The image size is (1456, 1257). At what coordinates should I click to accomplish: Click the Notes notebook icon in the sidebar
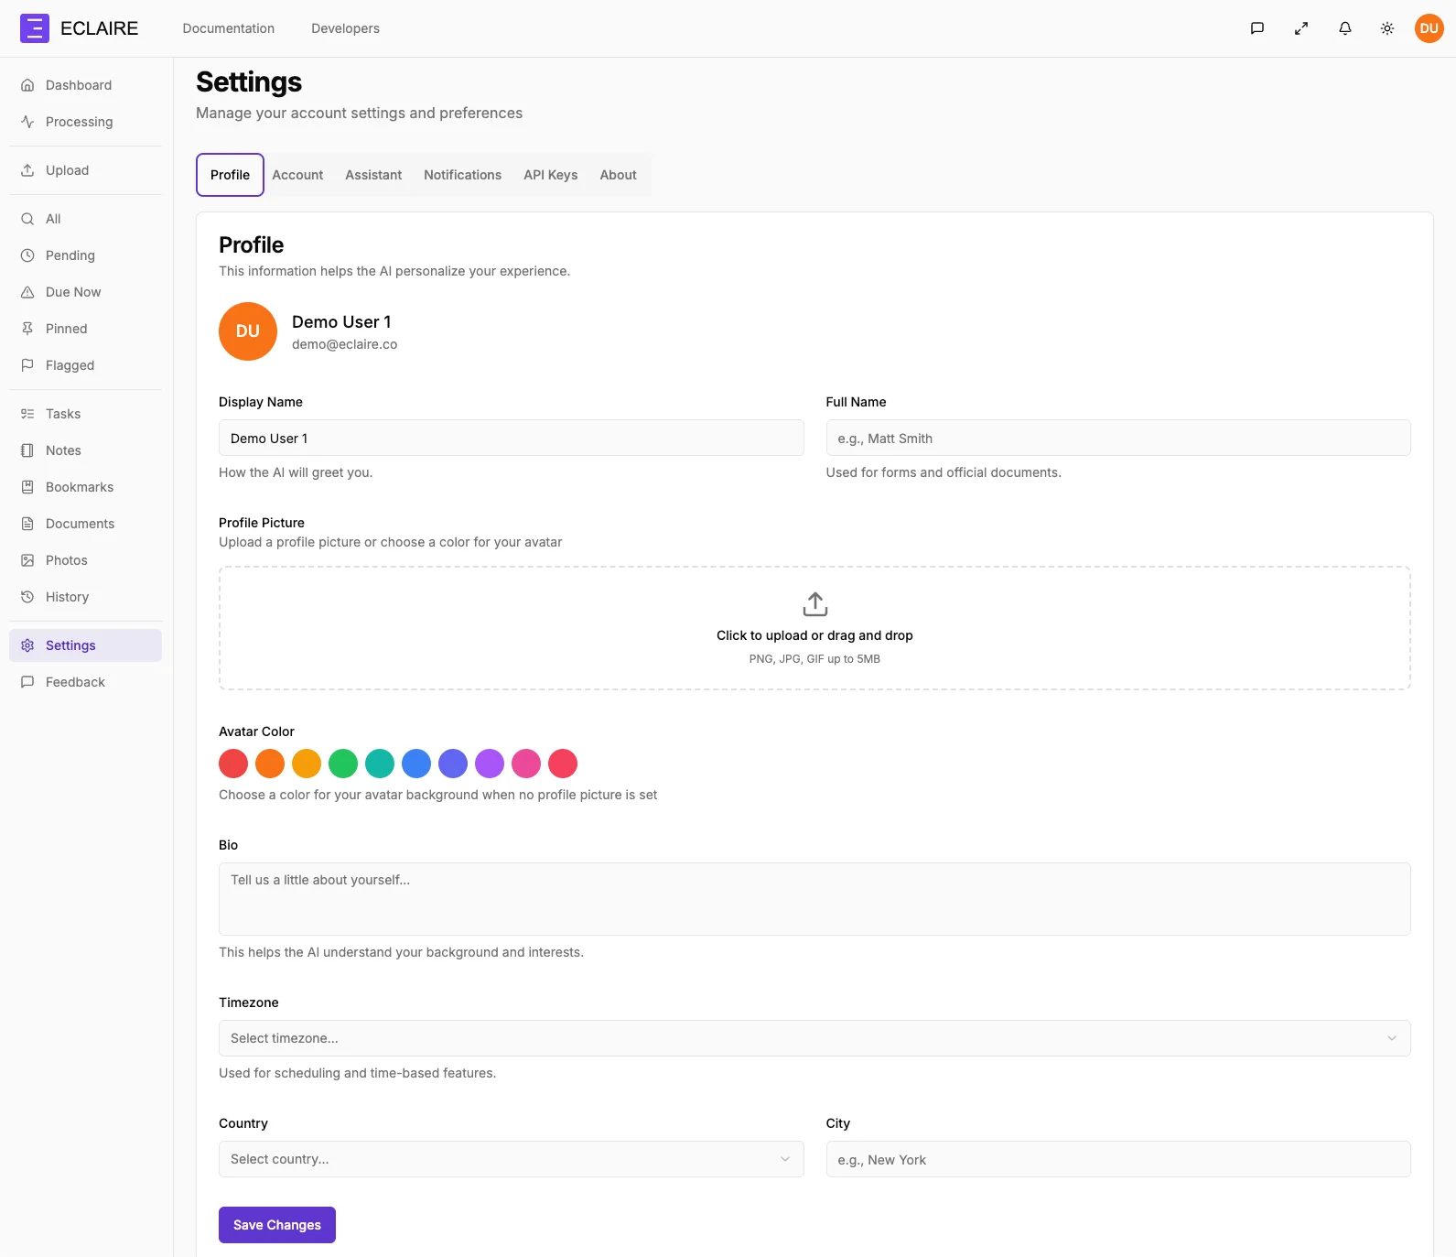click(27, 450)
